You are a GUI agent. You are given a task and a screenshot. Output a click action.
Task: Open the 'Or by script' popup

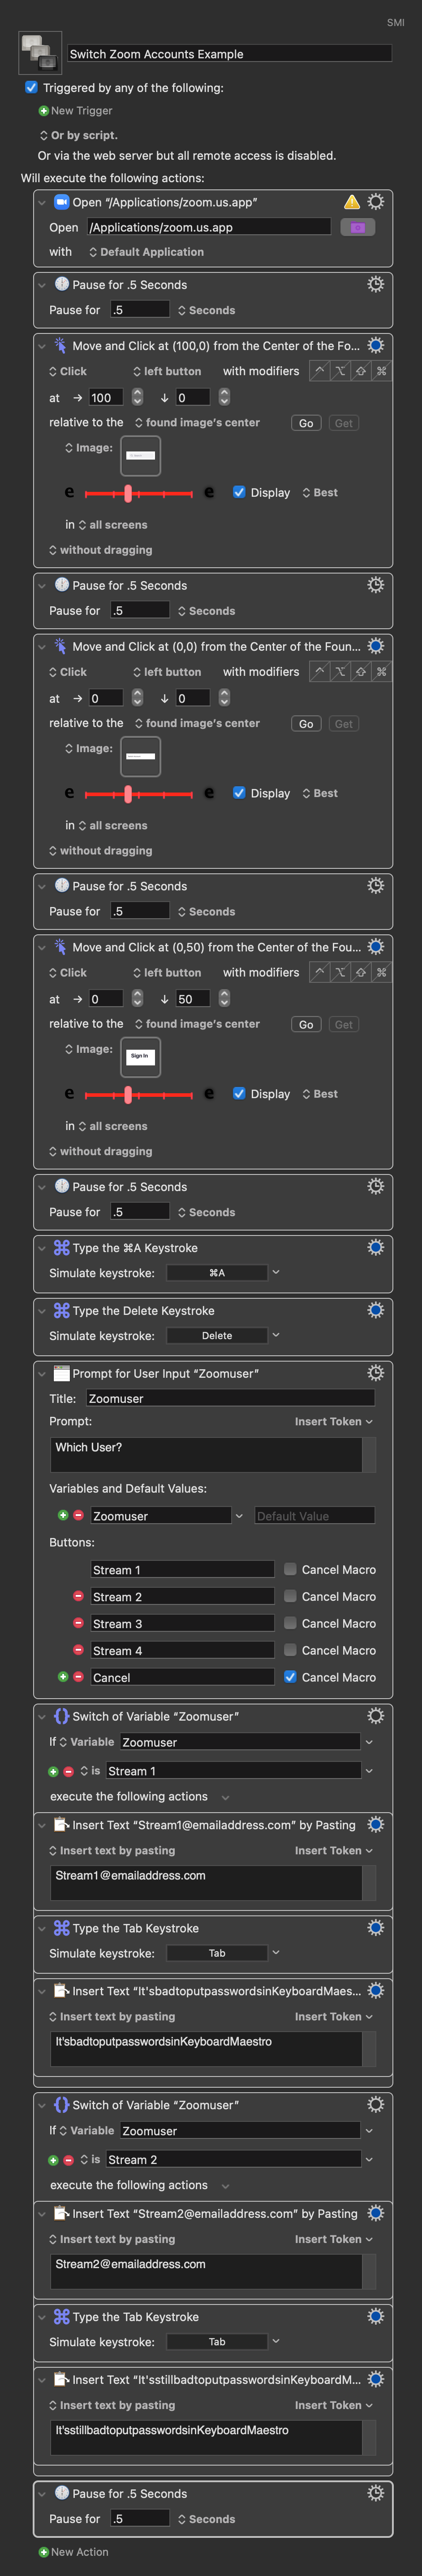pyautogui.click(x=79, y=135)
